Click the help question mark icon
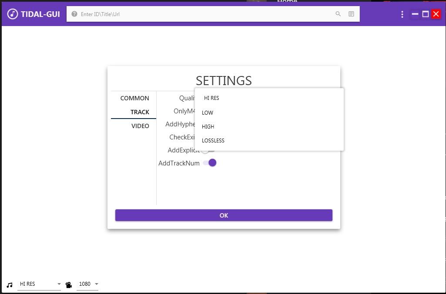This screenshot has height=294, width=446. 74,14
